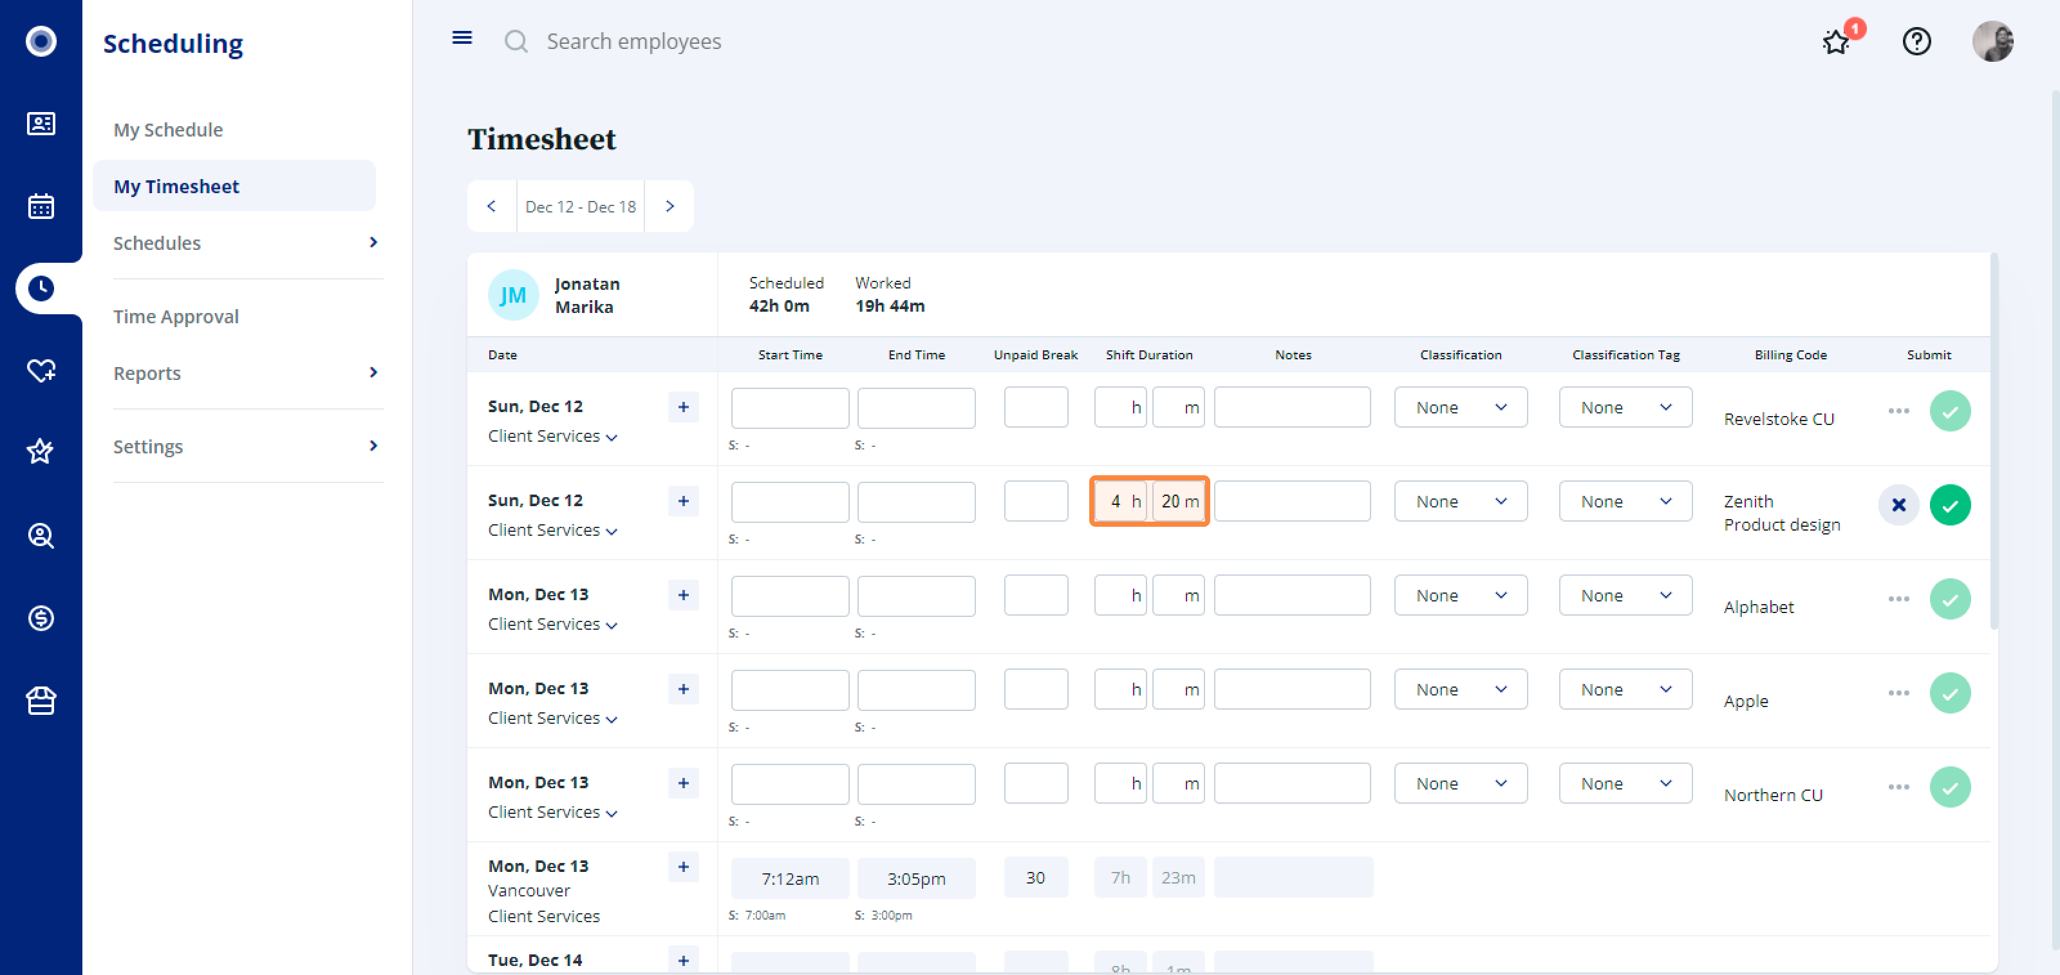The height and width of the screenshot is (975, 2060).
Task: Open Classification dropdown for Zenith row
Action: click(1460, 502)
